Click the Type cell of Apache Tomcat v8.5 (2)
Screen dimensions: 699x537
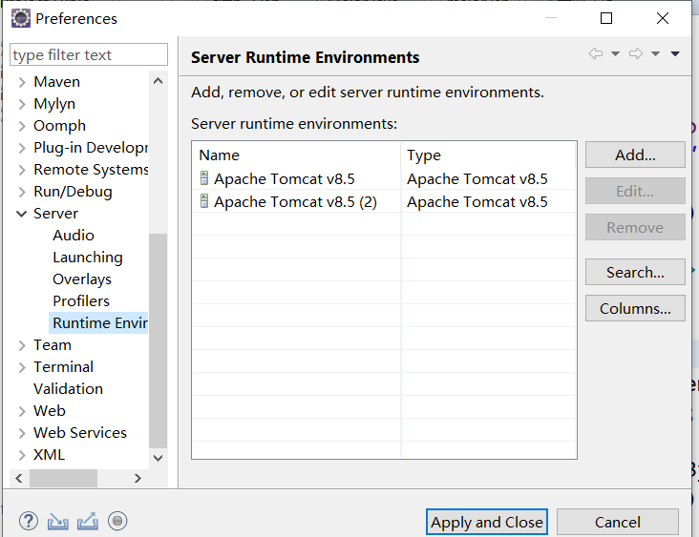(x=477, y=201)
